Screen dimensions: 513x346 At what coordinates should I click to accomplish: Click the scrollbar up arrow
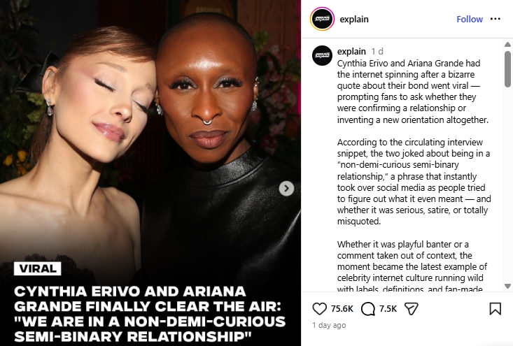click(x=507, y=45)
